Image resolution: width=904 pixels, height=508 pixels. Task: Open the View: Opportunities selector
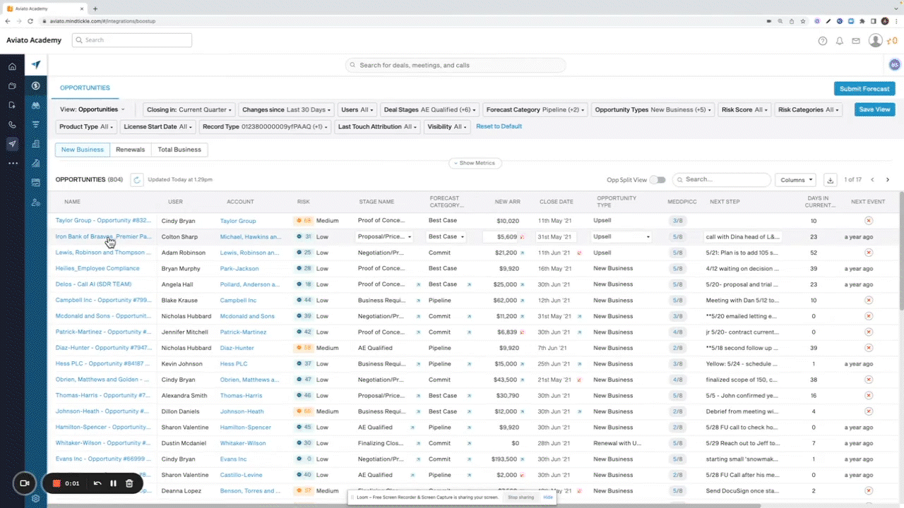pyautogui.click(x=93, y=110)
